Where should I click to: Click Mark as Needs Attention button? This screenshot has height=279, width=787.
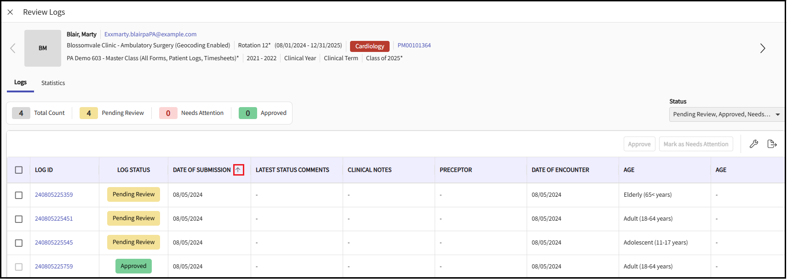[x=695, y=144]
